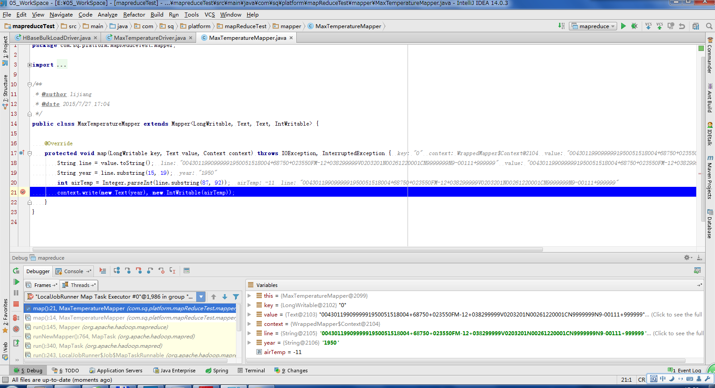Open View Breakpoints icon

point(16,318)
